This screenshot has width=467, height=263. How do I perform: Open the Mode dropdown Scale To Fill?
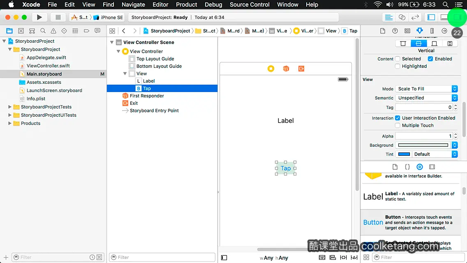(426, 89)
